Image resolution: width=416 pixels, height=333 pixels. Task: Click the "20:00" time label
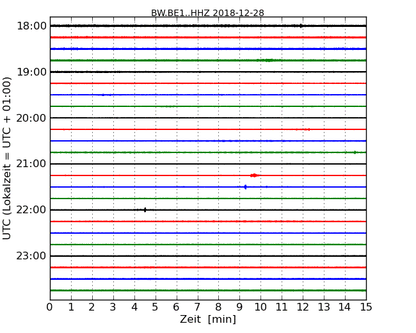pos(31,118)
